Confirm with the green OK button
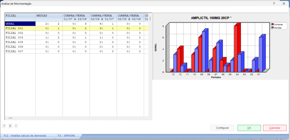Screen dimensions: 290x140 coord(249,128)
